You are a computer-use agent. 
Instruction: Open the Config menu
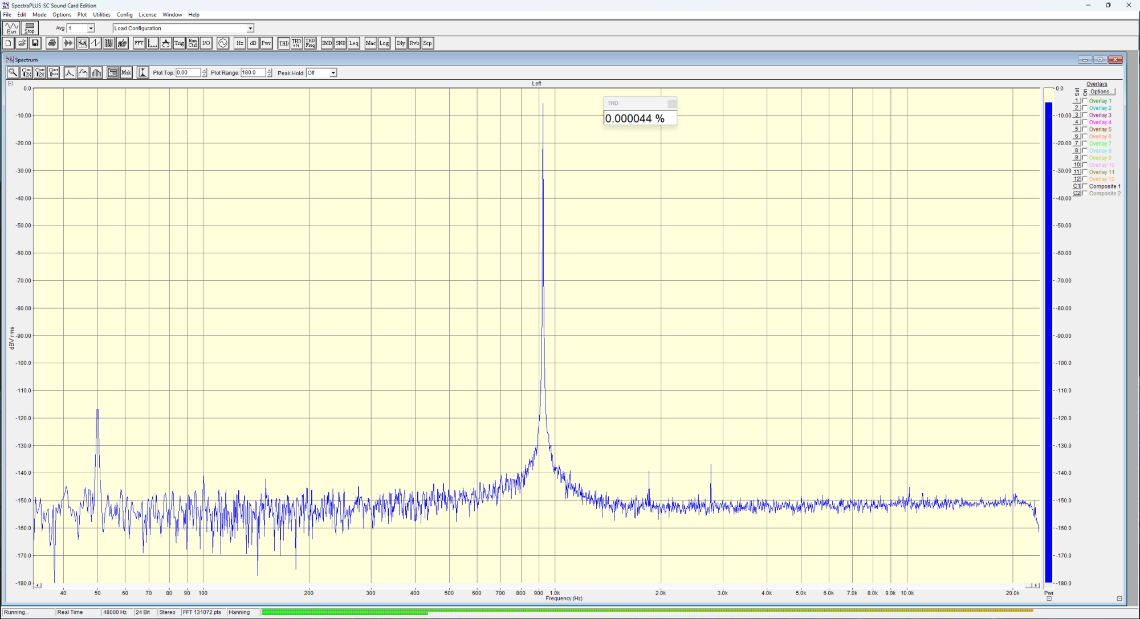(x=124, y=15)
